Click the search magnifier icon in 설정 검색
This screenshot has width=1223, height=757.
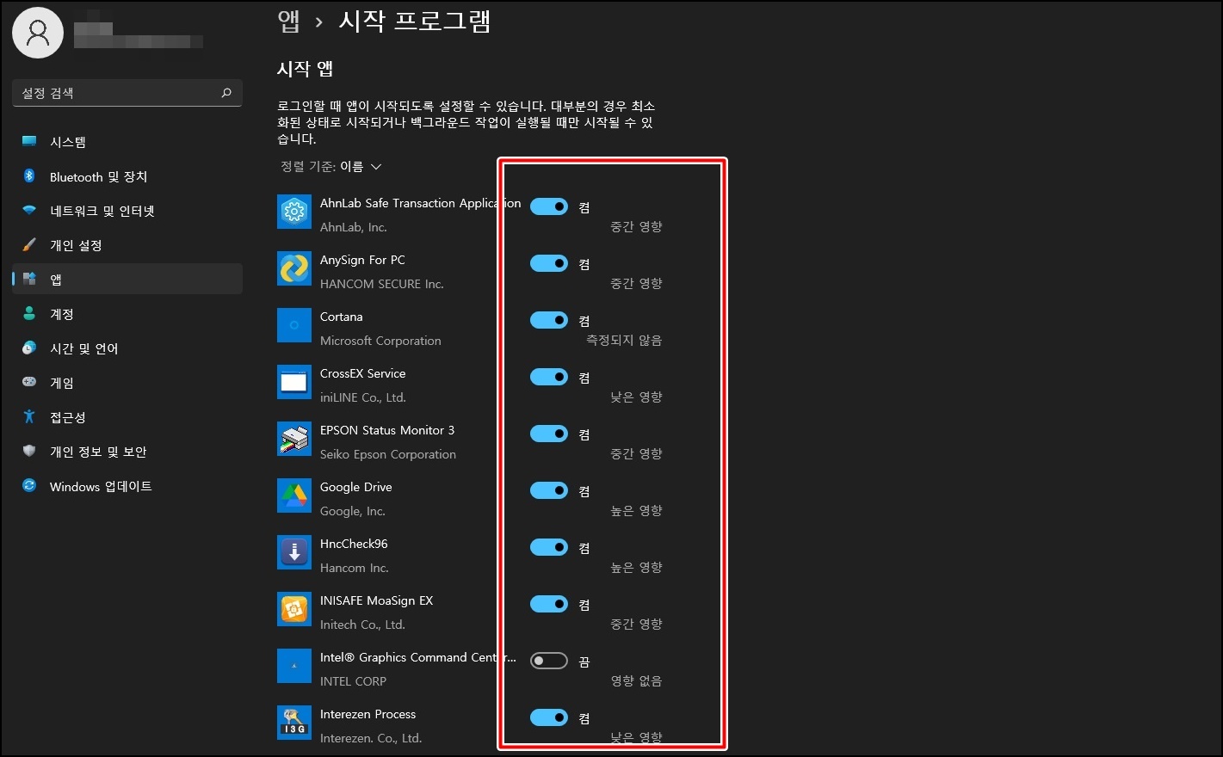[226, 93]
